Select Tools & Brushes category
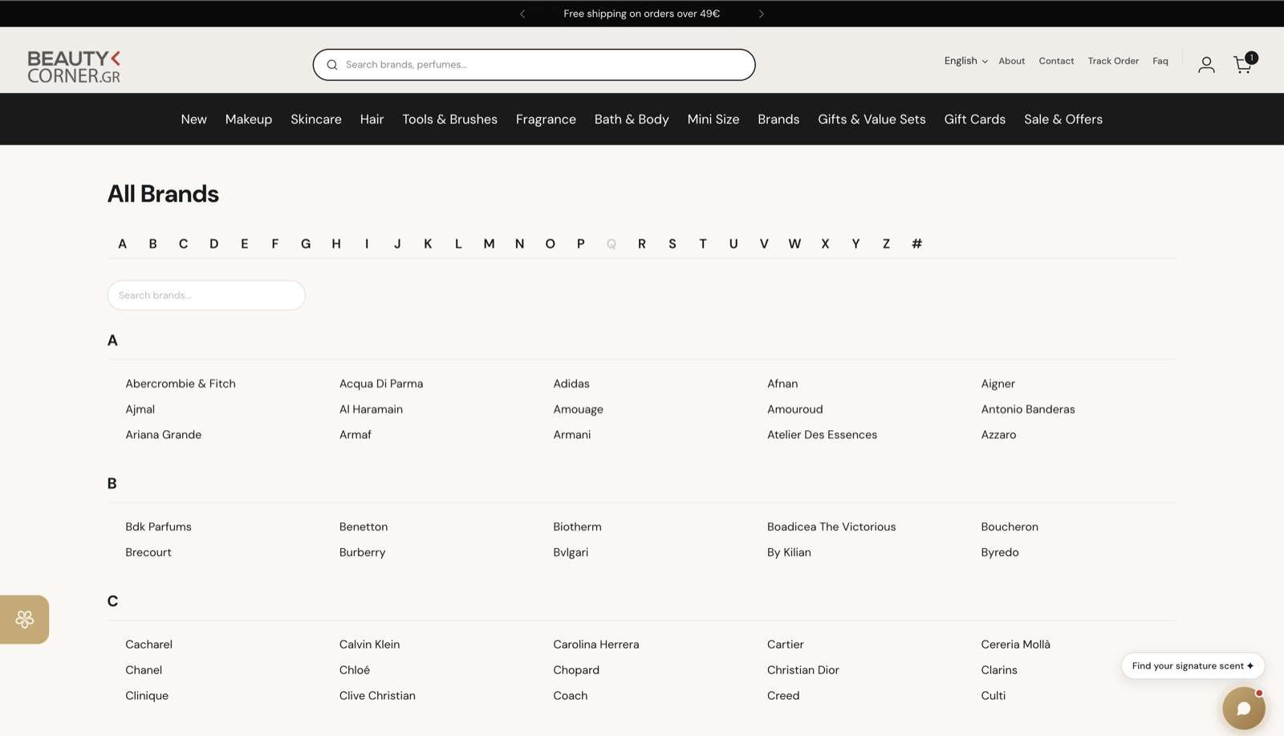This screenshot has height=736, width=1284. tap(449, 120)
